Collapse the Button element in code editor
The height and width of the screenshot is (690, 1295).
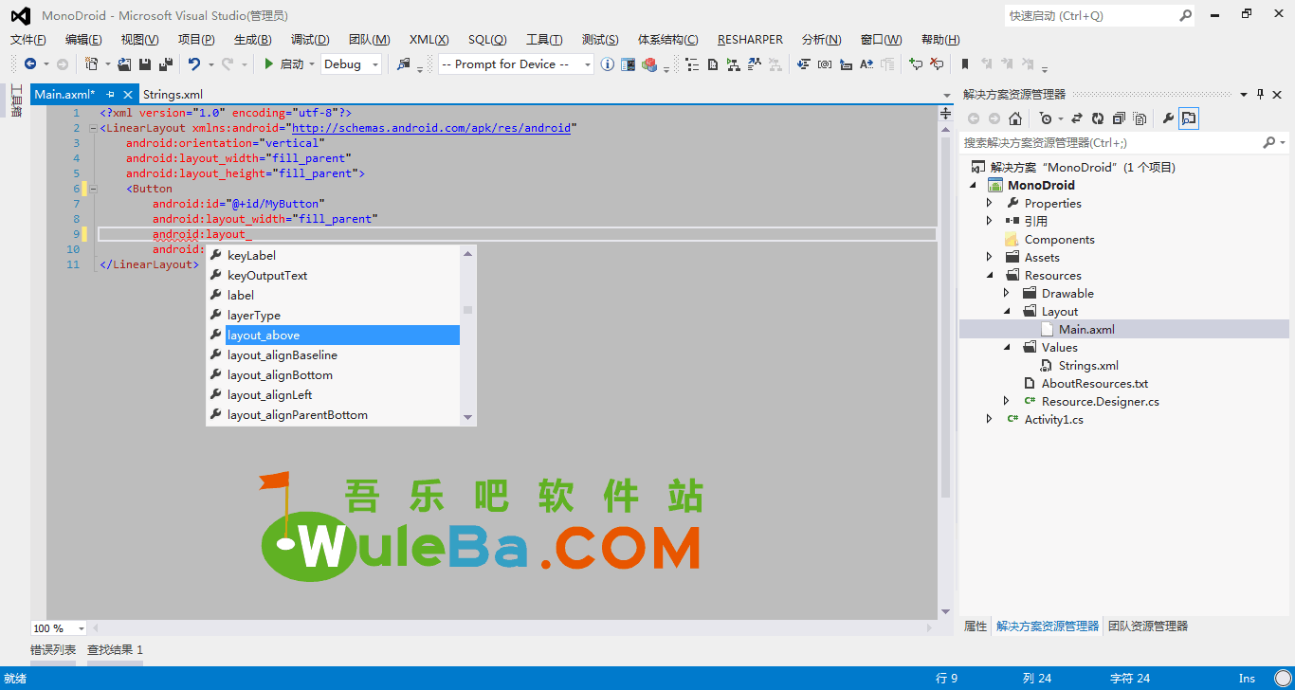93,189
